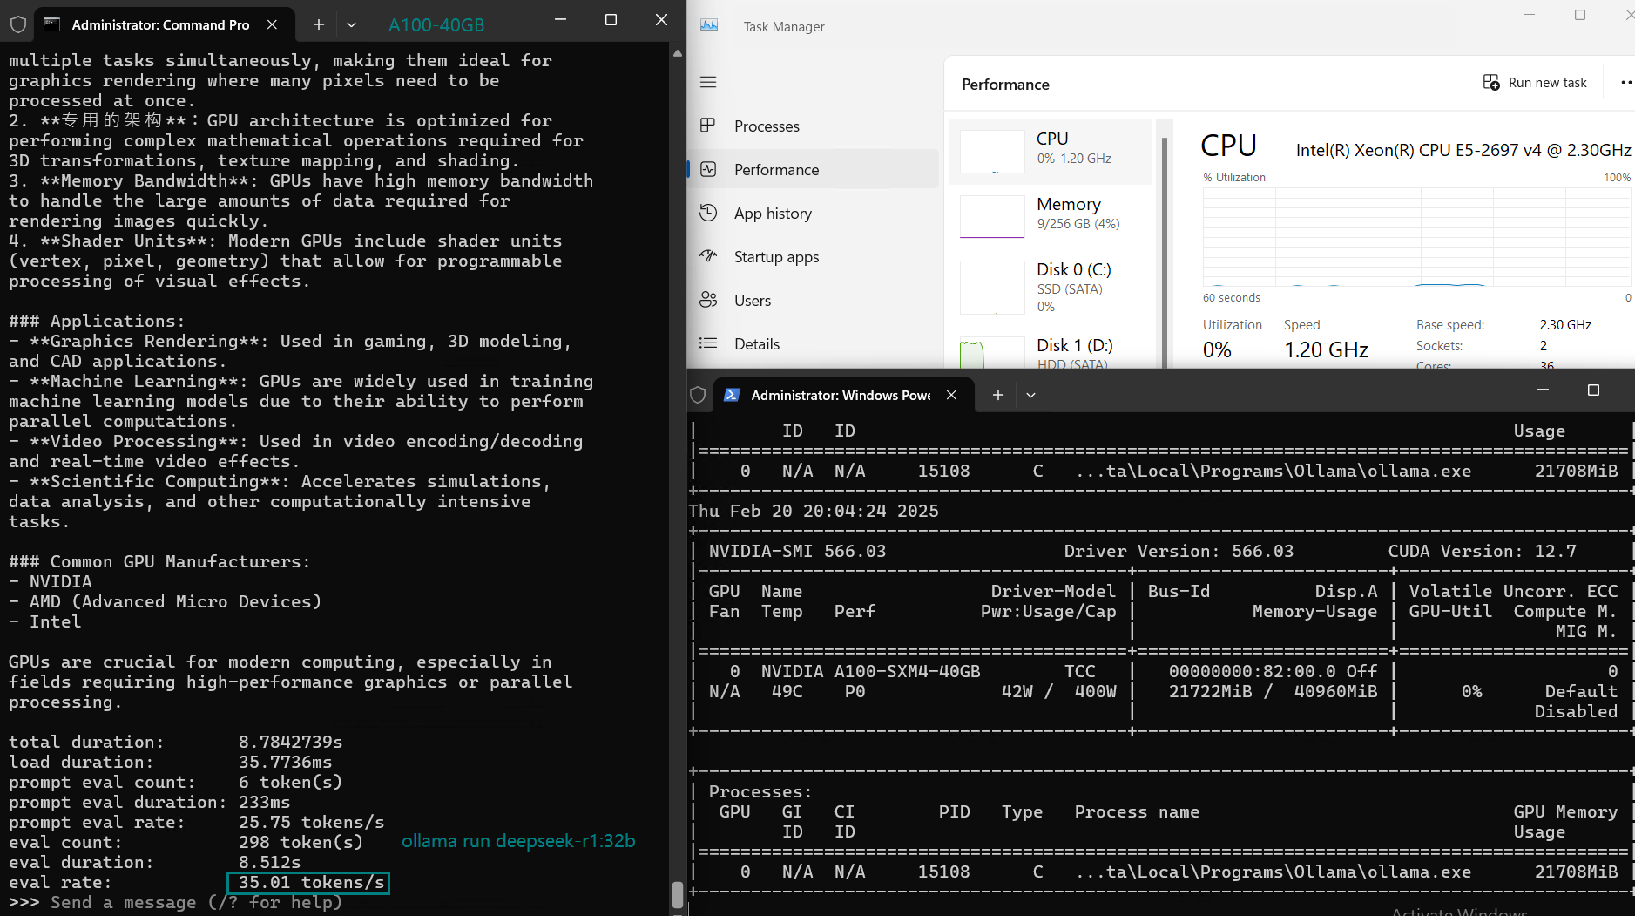
Task: Click 'Thu Feb 20 20:04:24 2025' timestamp
Action: 814,512
